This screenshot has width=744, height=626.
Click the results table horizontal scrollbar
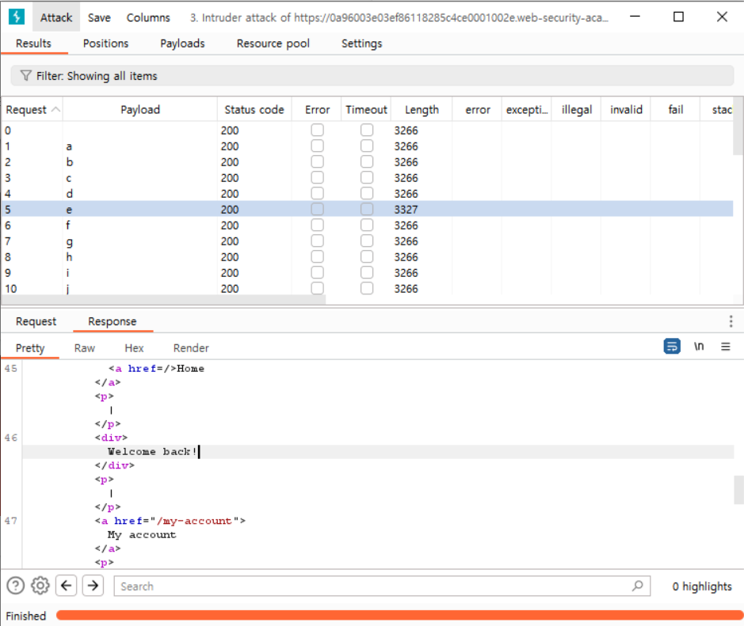(164, 299)
